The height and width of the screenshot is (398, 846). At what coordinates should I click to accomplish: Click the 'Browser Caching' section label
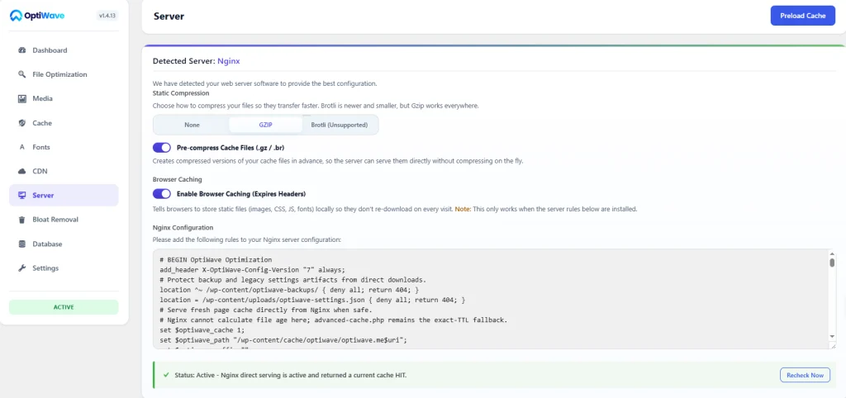177,179
